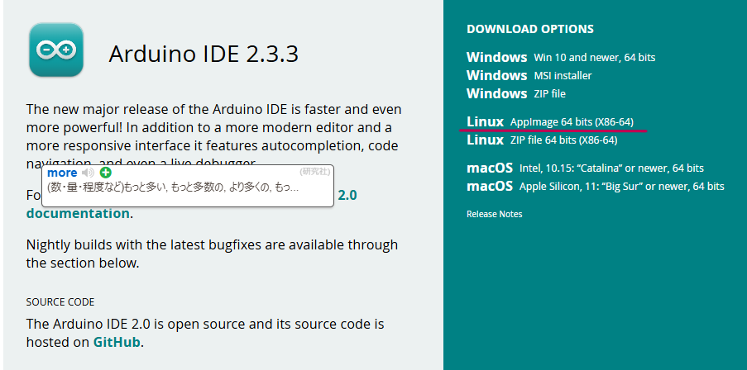Download macOS Intel Catalina or newer
The image size is (747, 370).
pos(585,168)
